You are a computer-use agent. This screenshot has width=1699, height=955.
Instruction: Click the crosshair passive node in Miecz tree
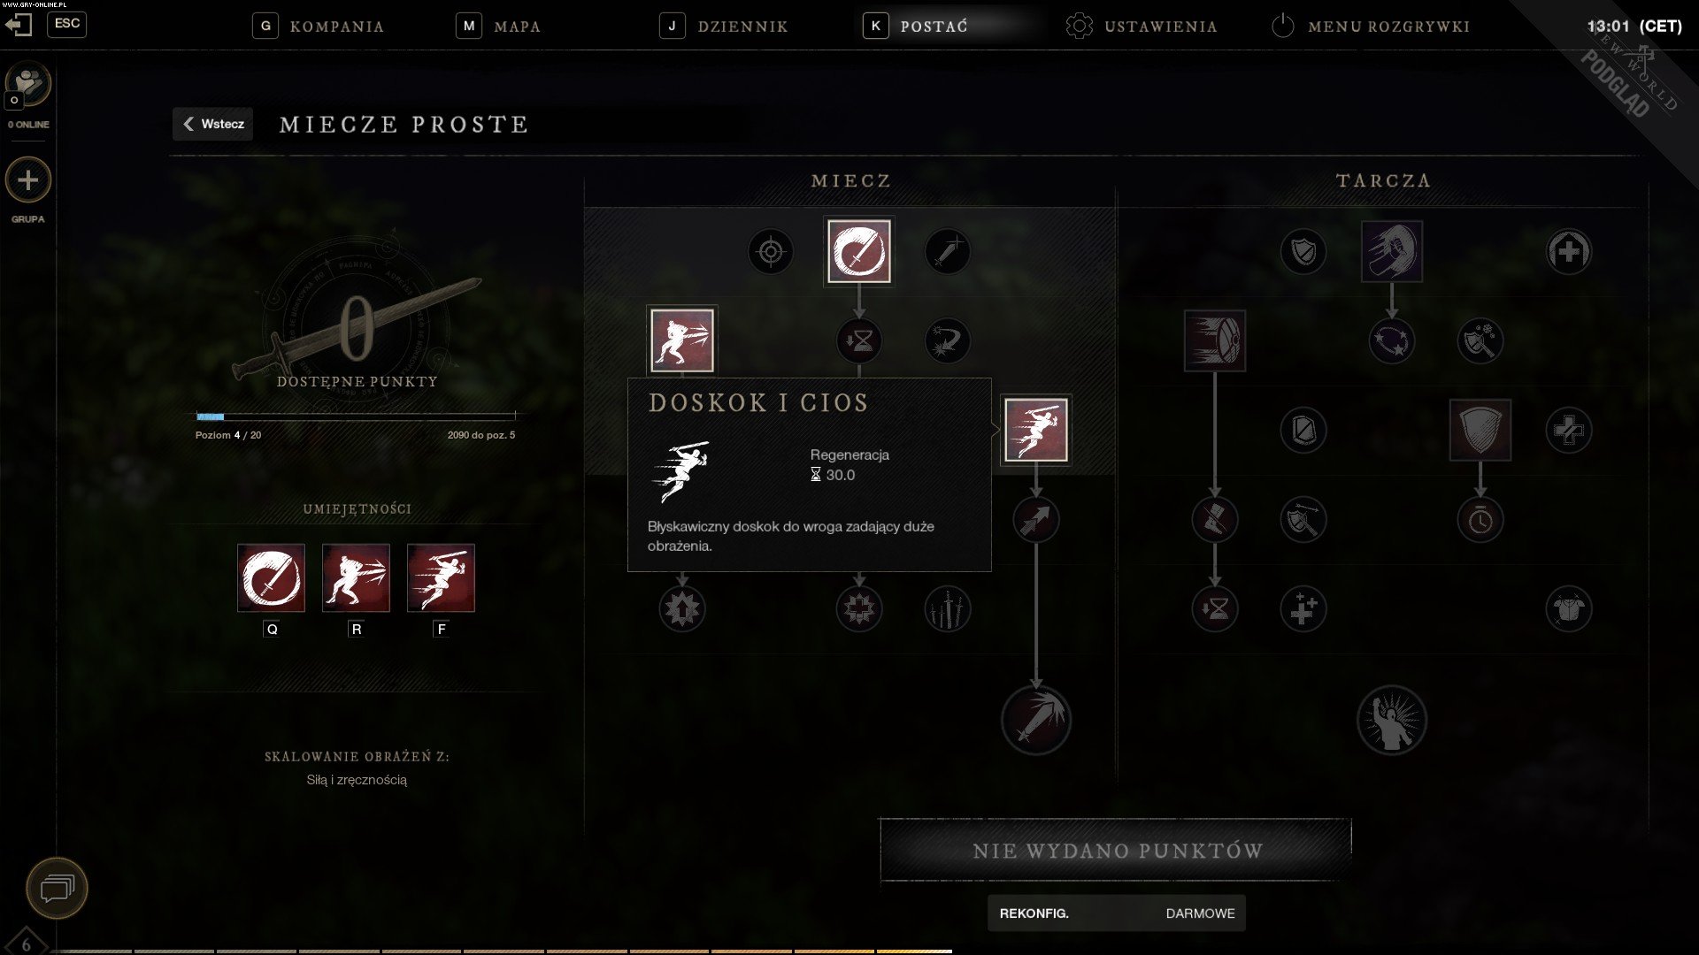click(x=771, y=252)
